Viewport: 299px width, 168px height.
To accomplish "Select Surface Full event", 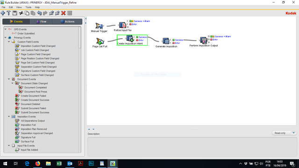I will 27,141.
